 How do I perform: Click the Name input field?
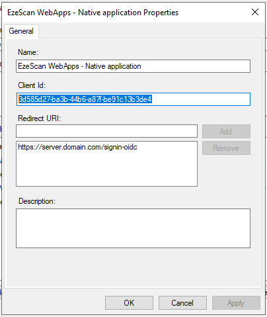133,66
